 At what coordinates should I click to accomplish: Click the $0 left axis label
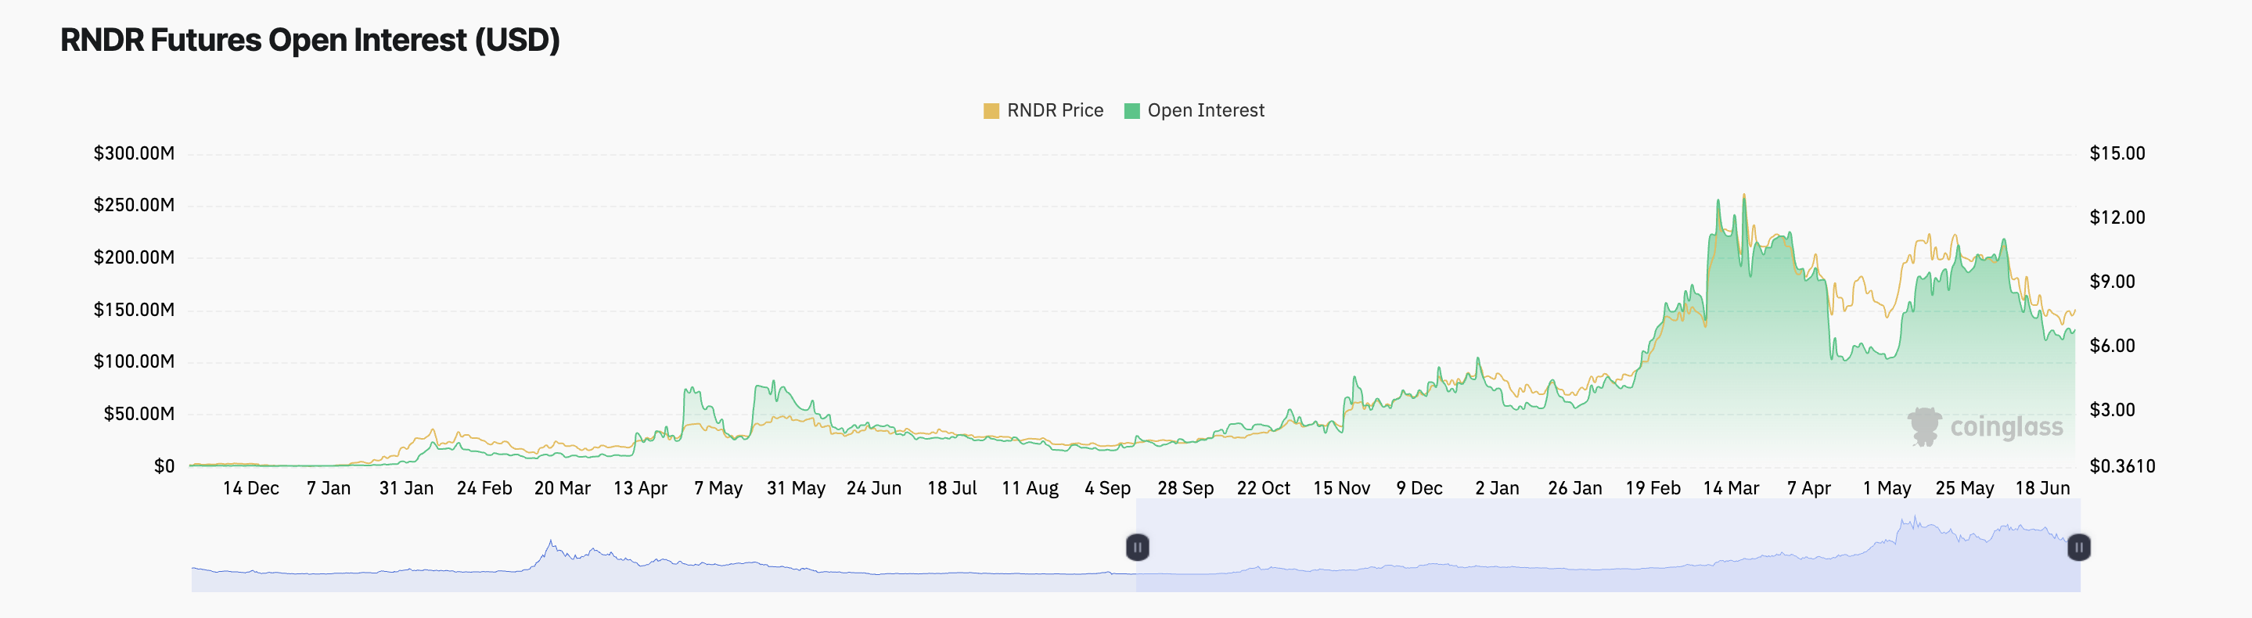pyautogui.click(x=164, y=467)
